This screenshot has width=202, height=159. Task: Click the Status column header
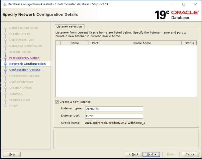[189, 43]
